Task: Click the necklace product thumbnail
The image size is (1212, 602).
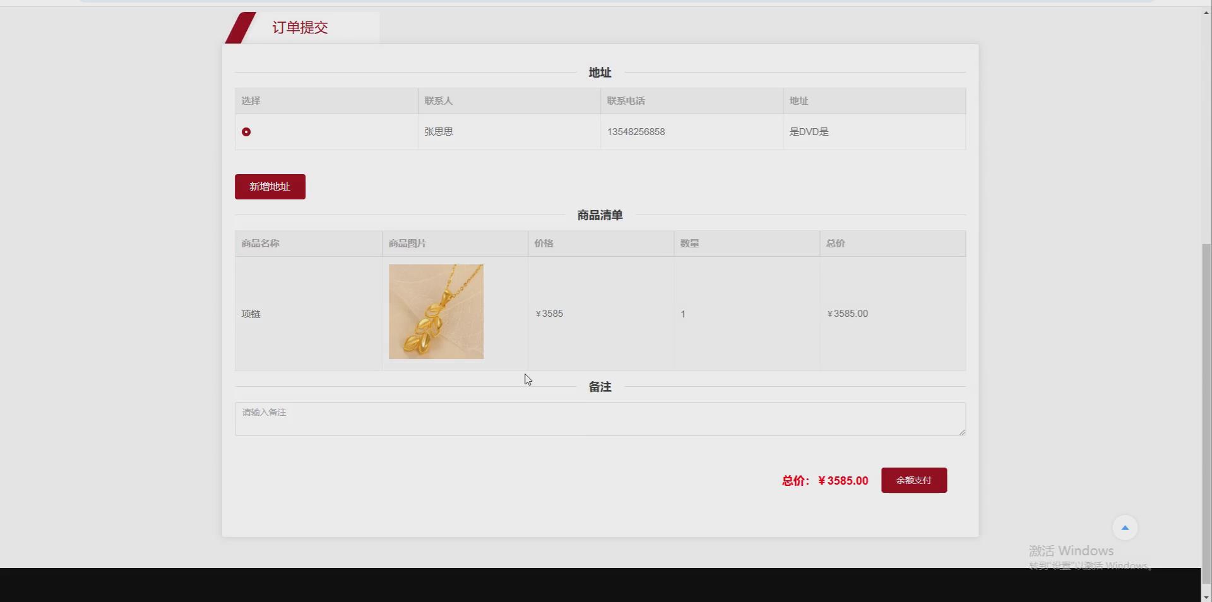Action: click(436, 312)
